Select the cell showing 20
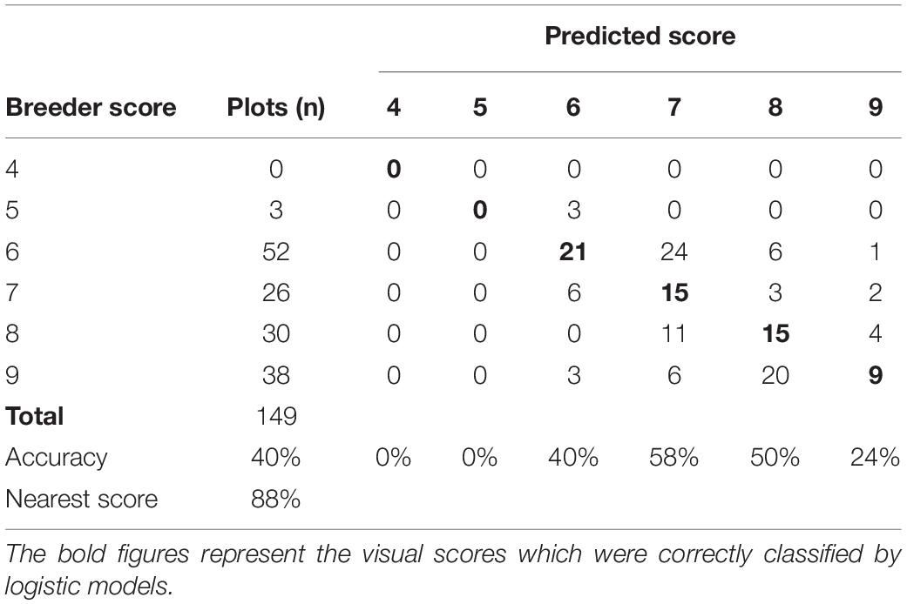This screenshot has height=604, width=907. [x=775, y=375]
